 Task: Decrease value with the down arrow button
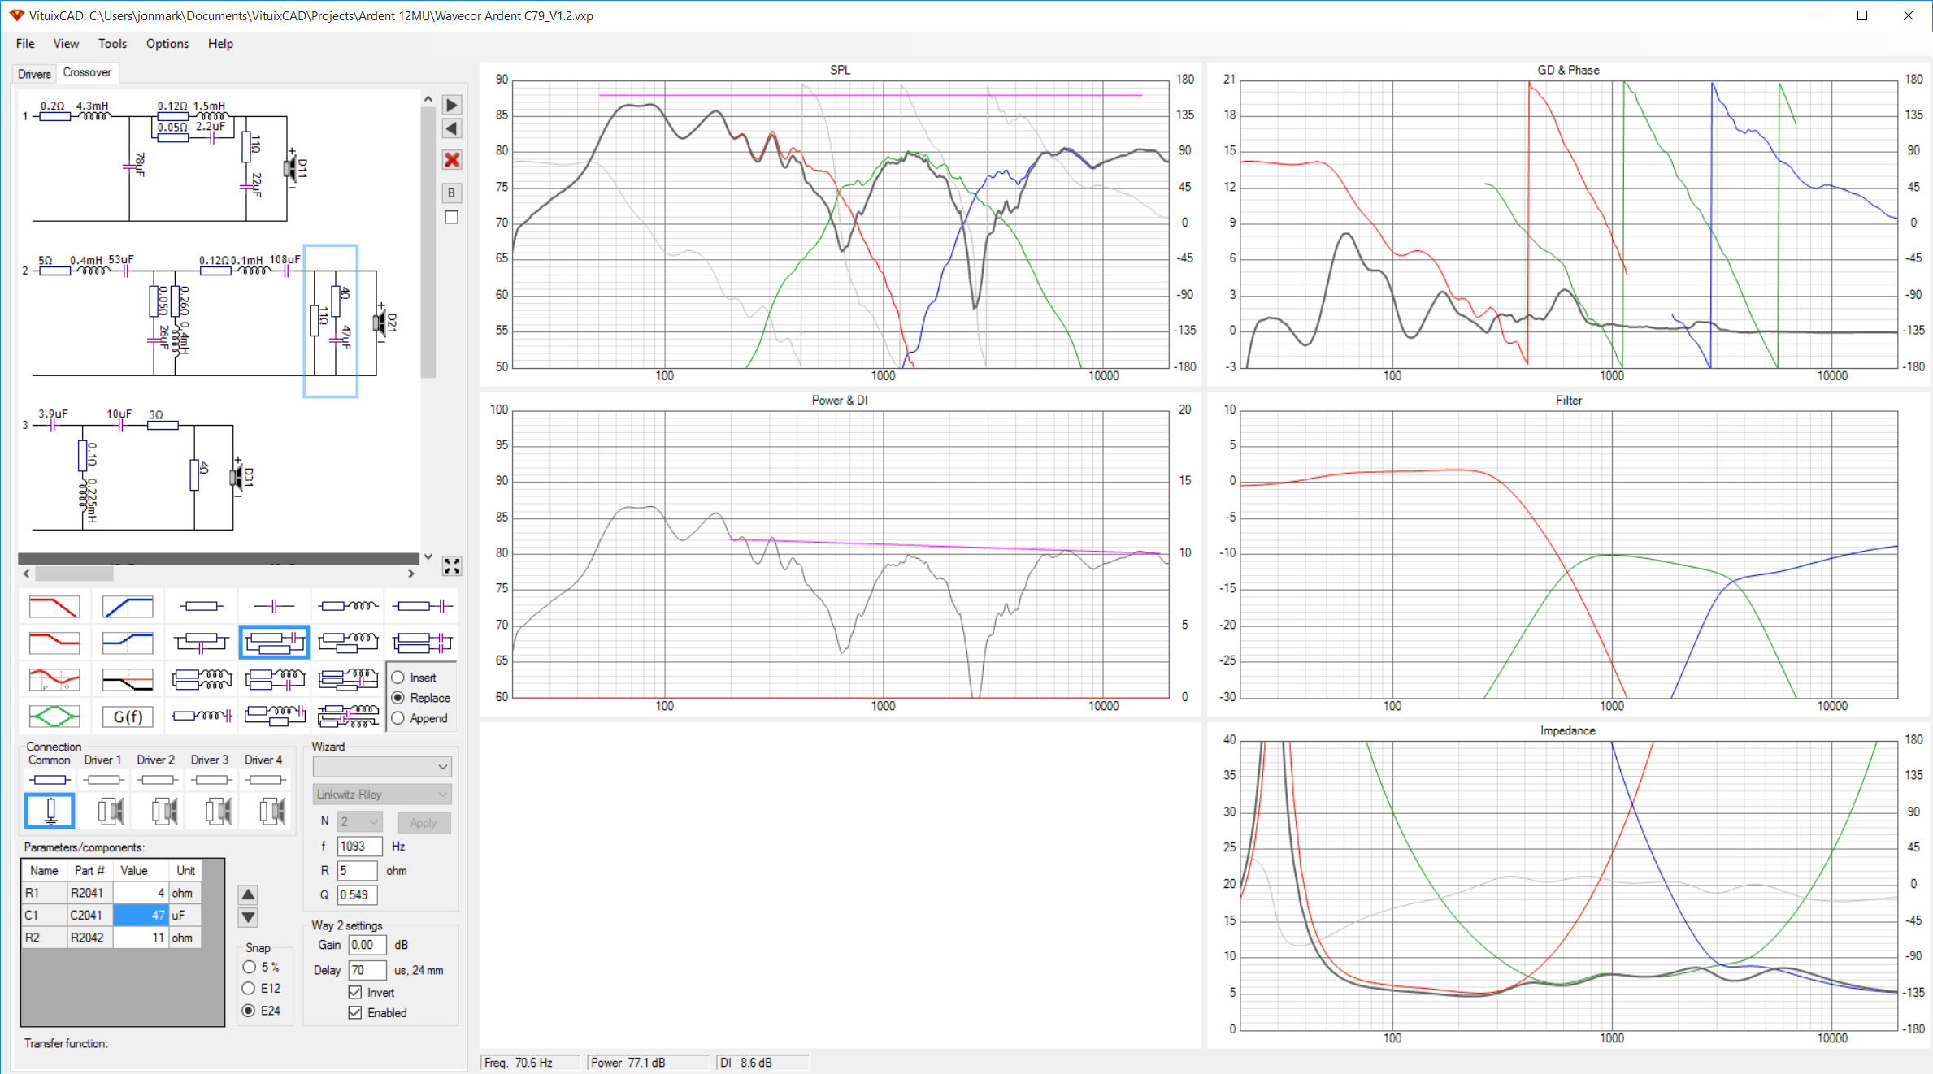(x=249, y=918)
